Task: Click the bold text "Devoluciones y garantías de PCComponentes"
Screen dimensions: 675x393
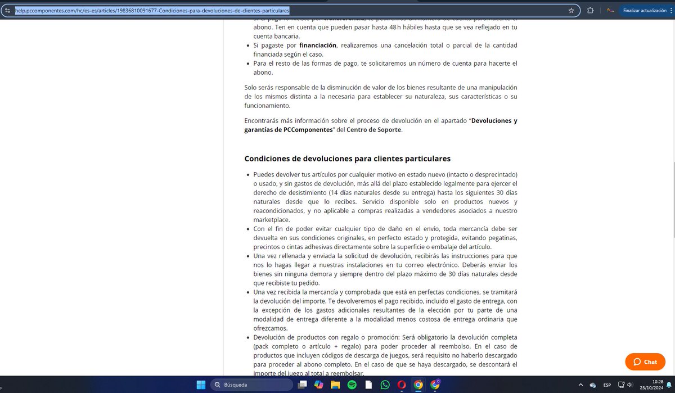Action: (x=381, y=125)
